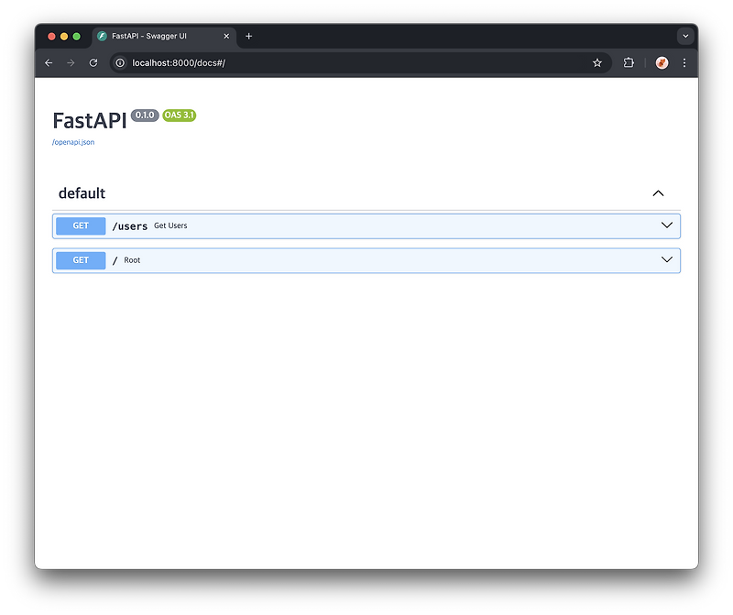Image resolution: width=733 pixels, height=615 pixels.
Task: Open a new tab with the plus button
Action: click(248, 37)
